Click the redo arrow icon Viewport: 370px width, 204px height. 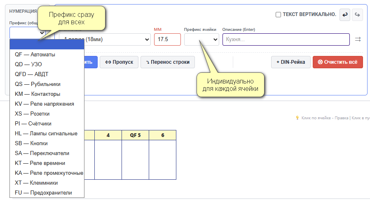click(x=357, y=15)
